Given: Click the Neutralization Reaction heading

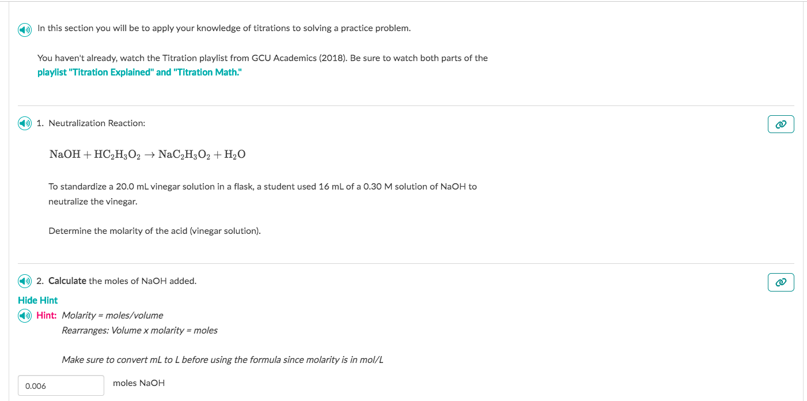Looking at the screenshot, I should [97, 123].
